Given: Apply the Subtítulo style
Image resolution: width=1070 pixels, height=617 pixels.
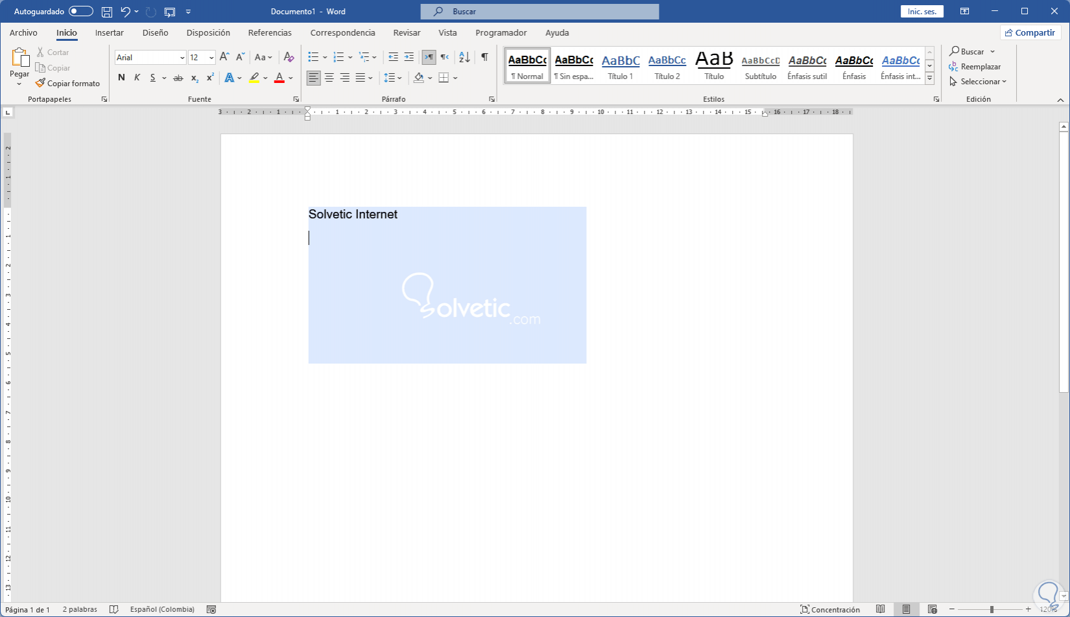Looking at the screenshot, I should (x=761, y=66).
